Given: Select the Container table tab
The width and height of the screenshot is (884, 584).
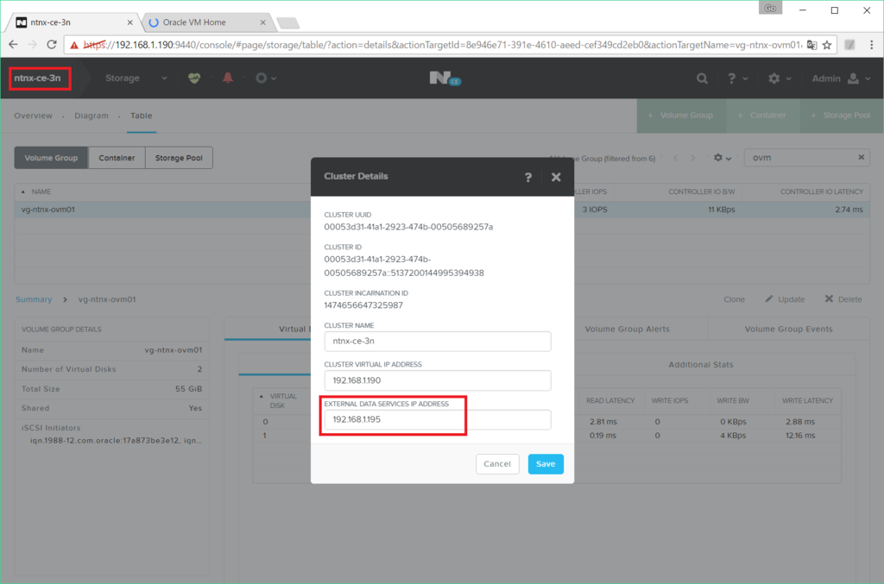Looking at the screenshot, I should click(117, 158).
